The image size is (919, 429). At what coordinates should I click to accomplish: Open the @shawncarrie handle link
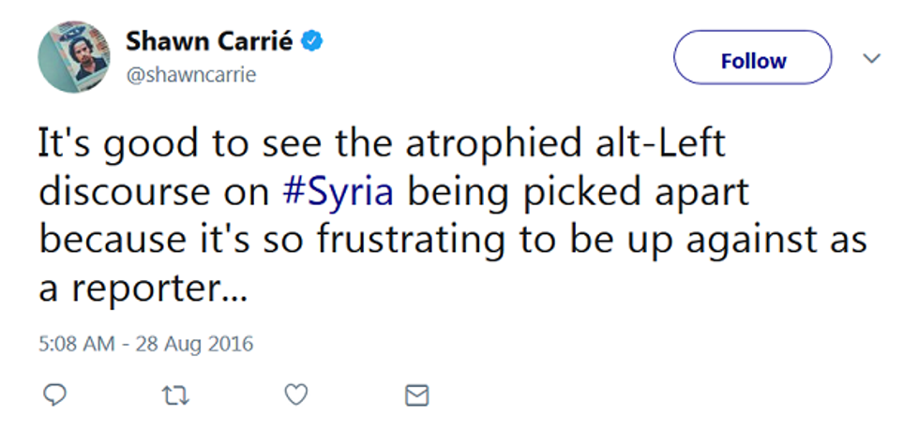pos(190,75)
